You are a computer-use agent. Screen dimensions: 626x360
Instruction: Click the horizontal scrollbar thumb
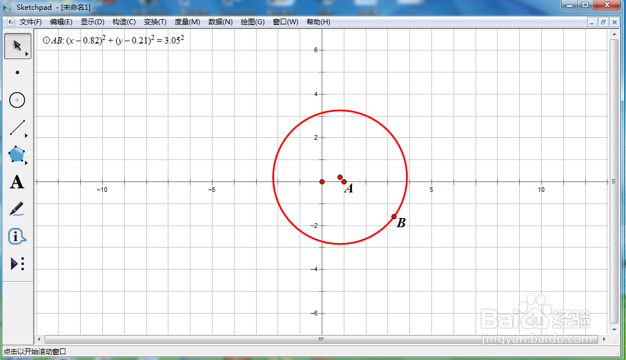321,339
